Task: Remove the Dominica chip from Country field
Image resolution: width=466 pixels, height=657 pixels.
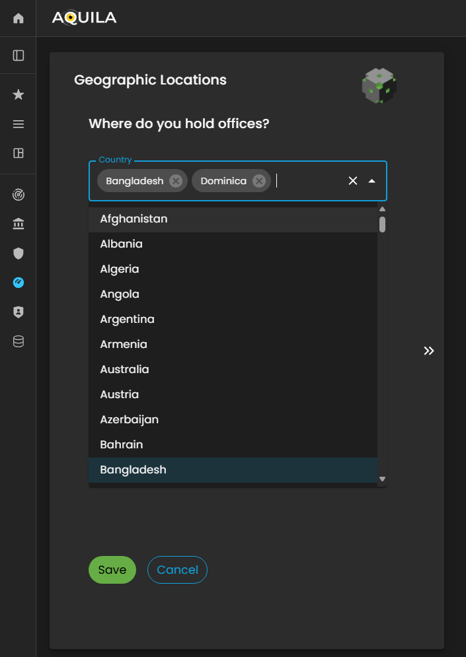Action: pos(259,181)
